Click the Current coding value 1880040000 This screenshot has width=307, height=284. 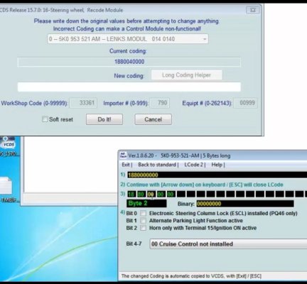(129, 62)
